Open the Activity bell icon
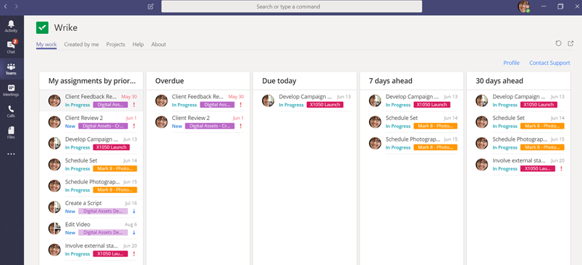The width and height of the screenshot is (582, 265). [x=11, y=26]
